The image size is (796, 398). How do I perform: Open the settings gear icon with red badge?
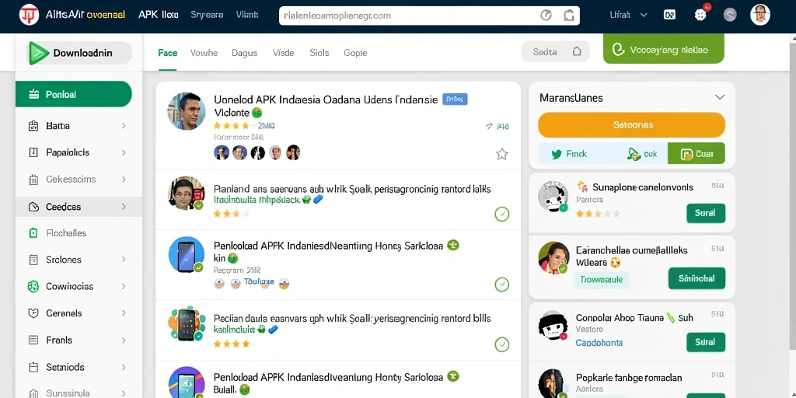coord(700,15)
